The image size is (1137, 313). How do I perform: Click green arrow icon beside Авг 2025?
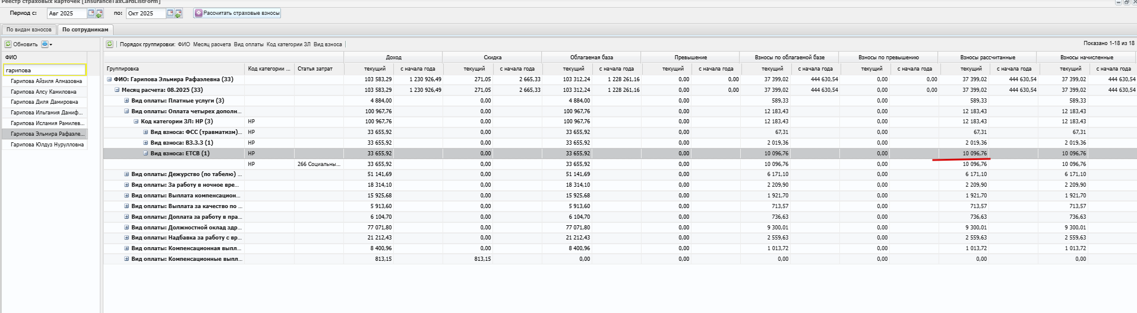click(x=99, y=13)
